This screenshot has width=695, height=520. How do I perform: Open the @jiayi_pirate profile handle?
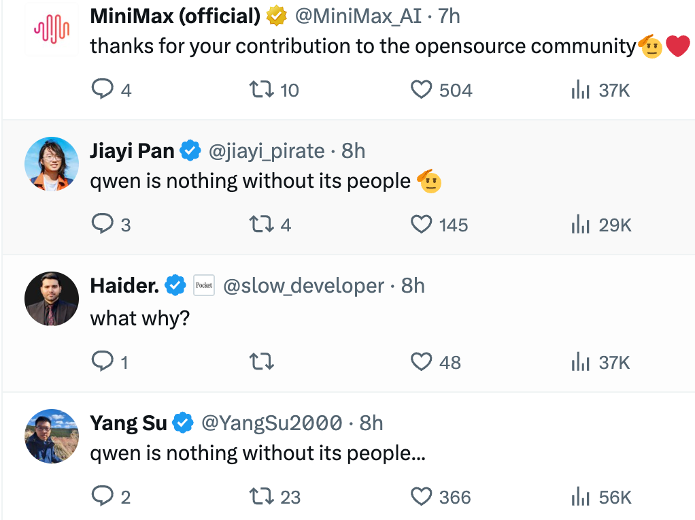[x=266, y=151]
